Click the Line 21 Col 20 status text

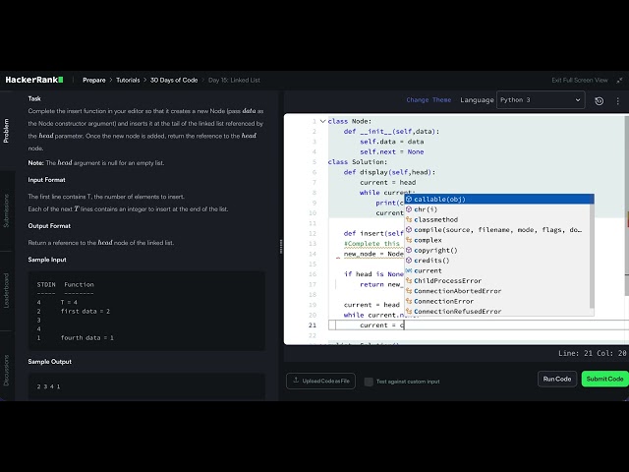click(x=592, y=353)
